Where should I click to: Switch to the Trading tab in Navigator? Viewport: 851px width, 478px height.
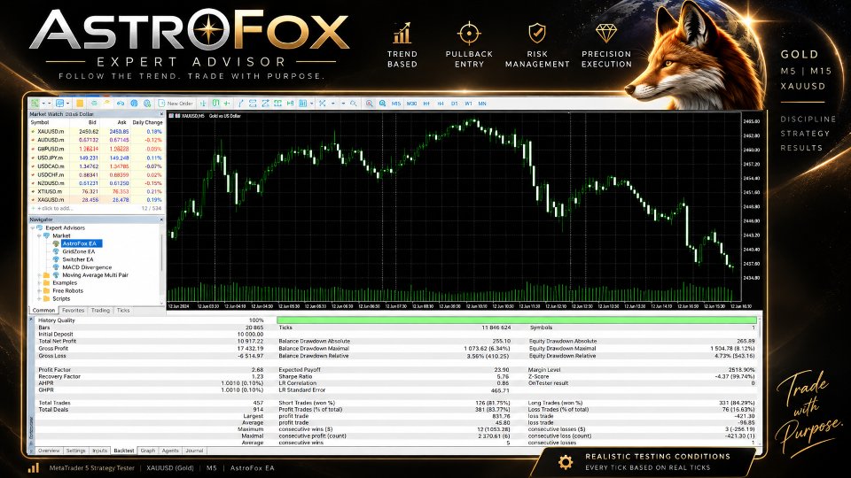[100, 311]
